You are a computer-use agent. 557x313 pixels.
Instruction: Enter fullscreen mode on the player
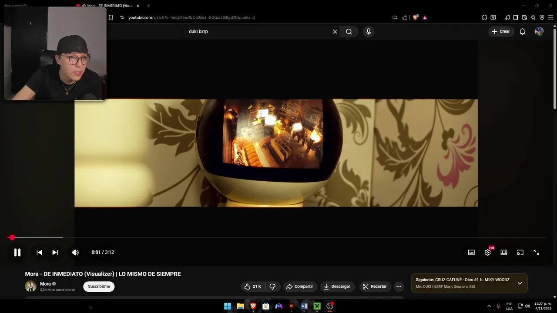537,253
